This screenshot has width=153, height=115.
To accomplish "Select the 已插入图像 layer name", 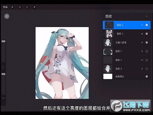I will coord(121,42).
